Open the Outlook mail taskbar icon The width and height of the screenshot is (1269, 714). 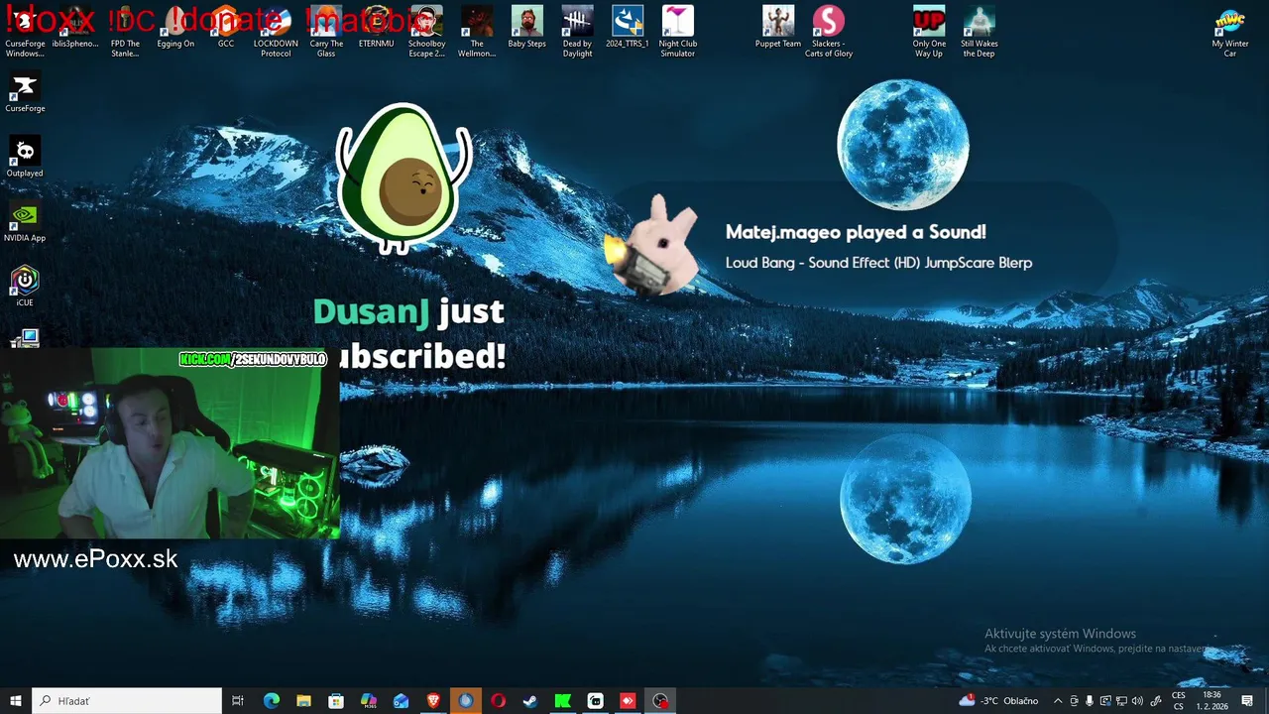coord(401,701)
